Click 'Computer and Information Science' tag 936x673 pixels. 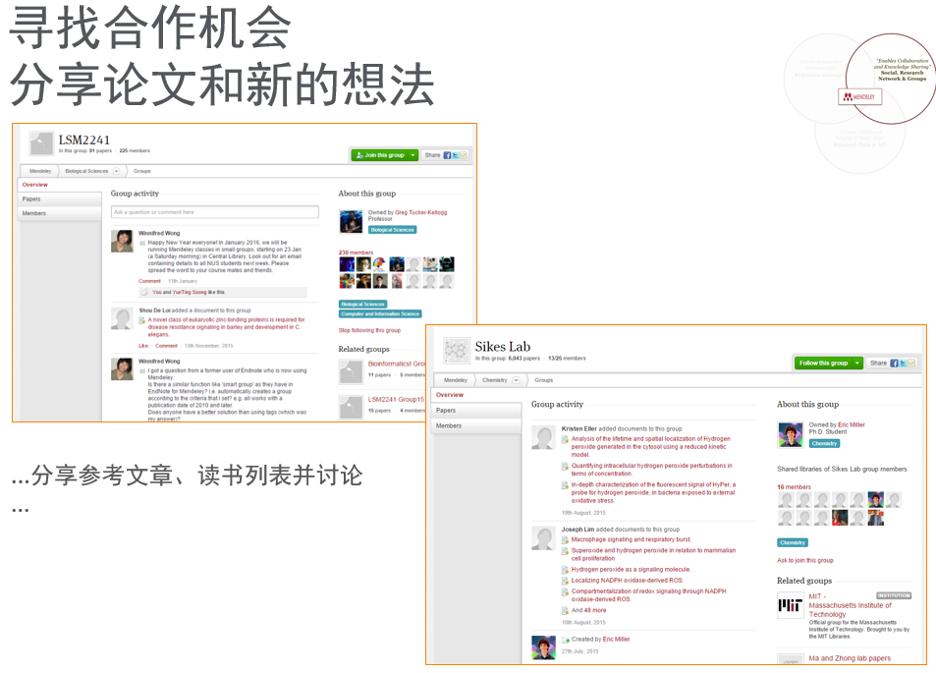click(x=380, y=314)
